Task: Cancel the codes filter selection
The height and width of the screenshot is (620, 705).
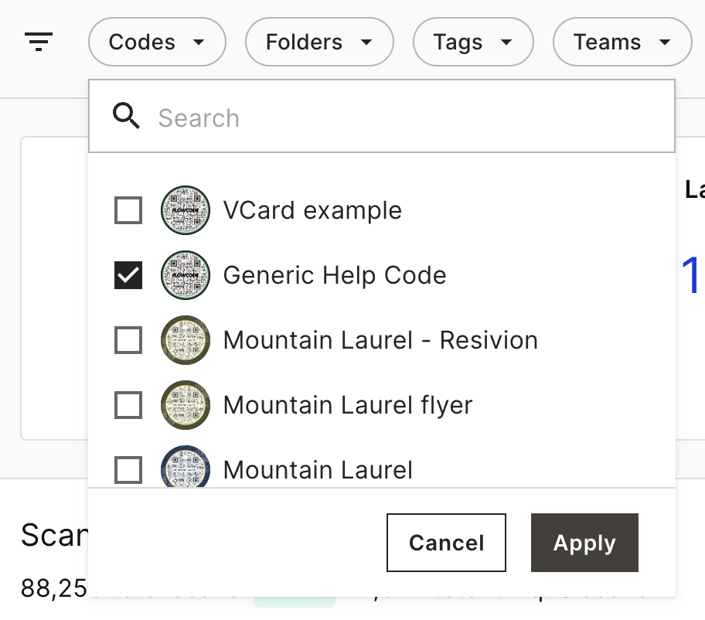Action: click(x=446, y=543)
